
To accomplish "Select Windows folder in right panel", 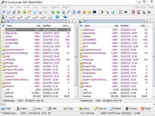I will coord(114,86).
